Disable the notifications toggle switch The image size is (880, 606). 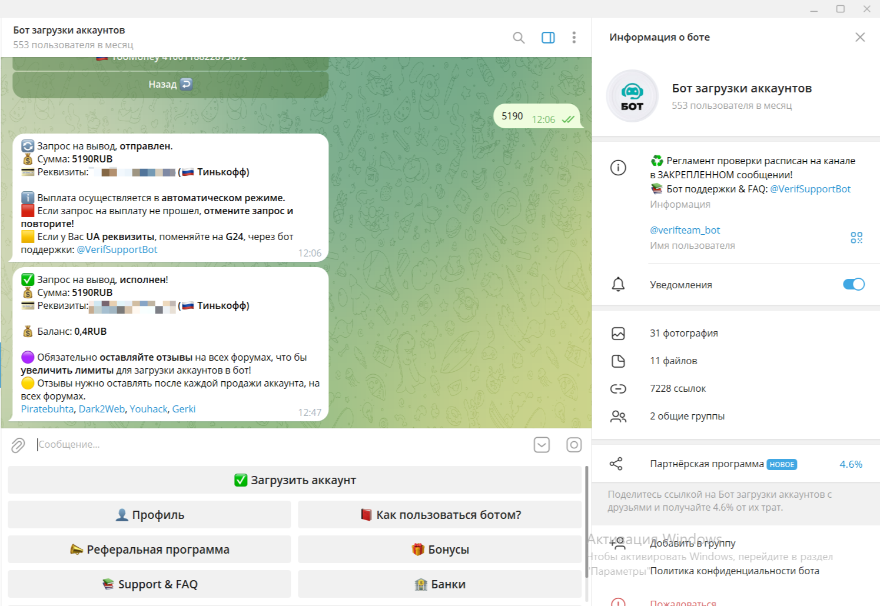[854, 284]
